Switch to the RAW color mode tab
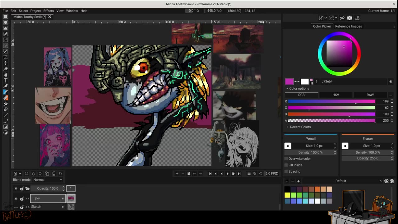Screen dimensions: 398x224 click(x=370, y=95)
